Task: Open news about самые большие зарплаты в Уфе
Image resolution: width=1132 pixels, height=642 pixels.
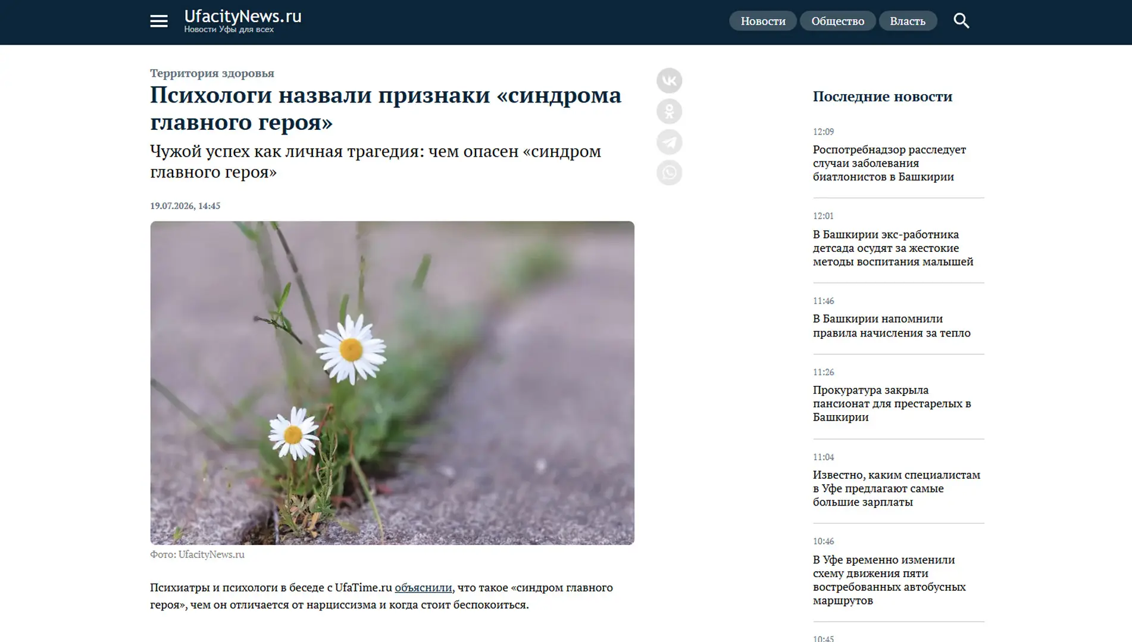Action: (896, 488)
